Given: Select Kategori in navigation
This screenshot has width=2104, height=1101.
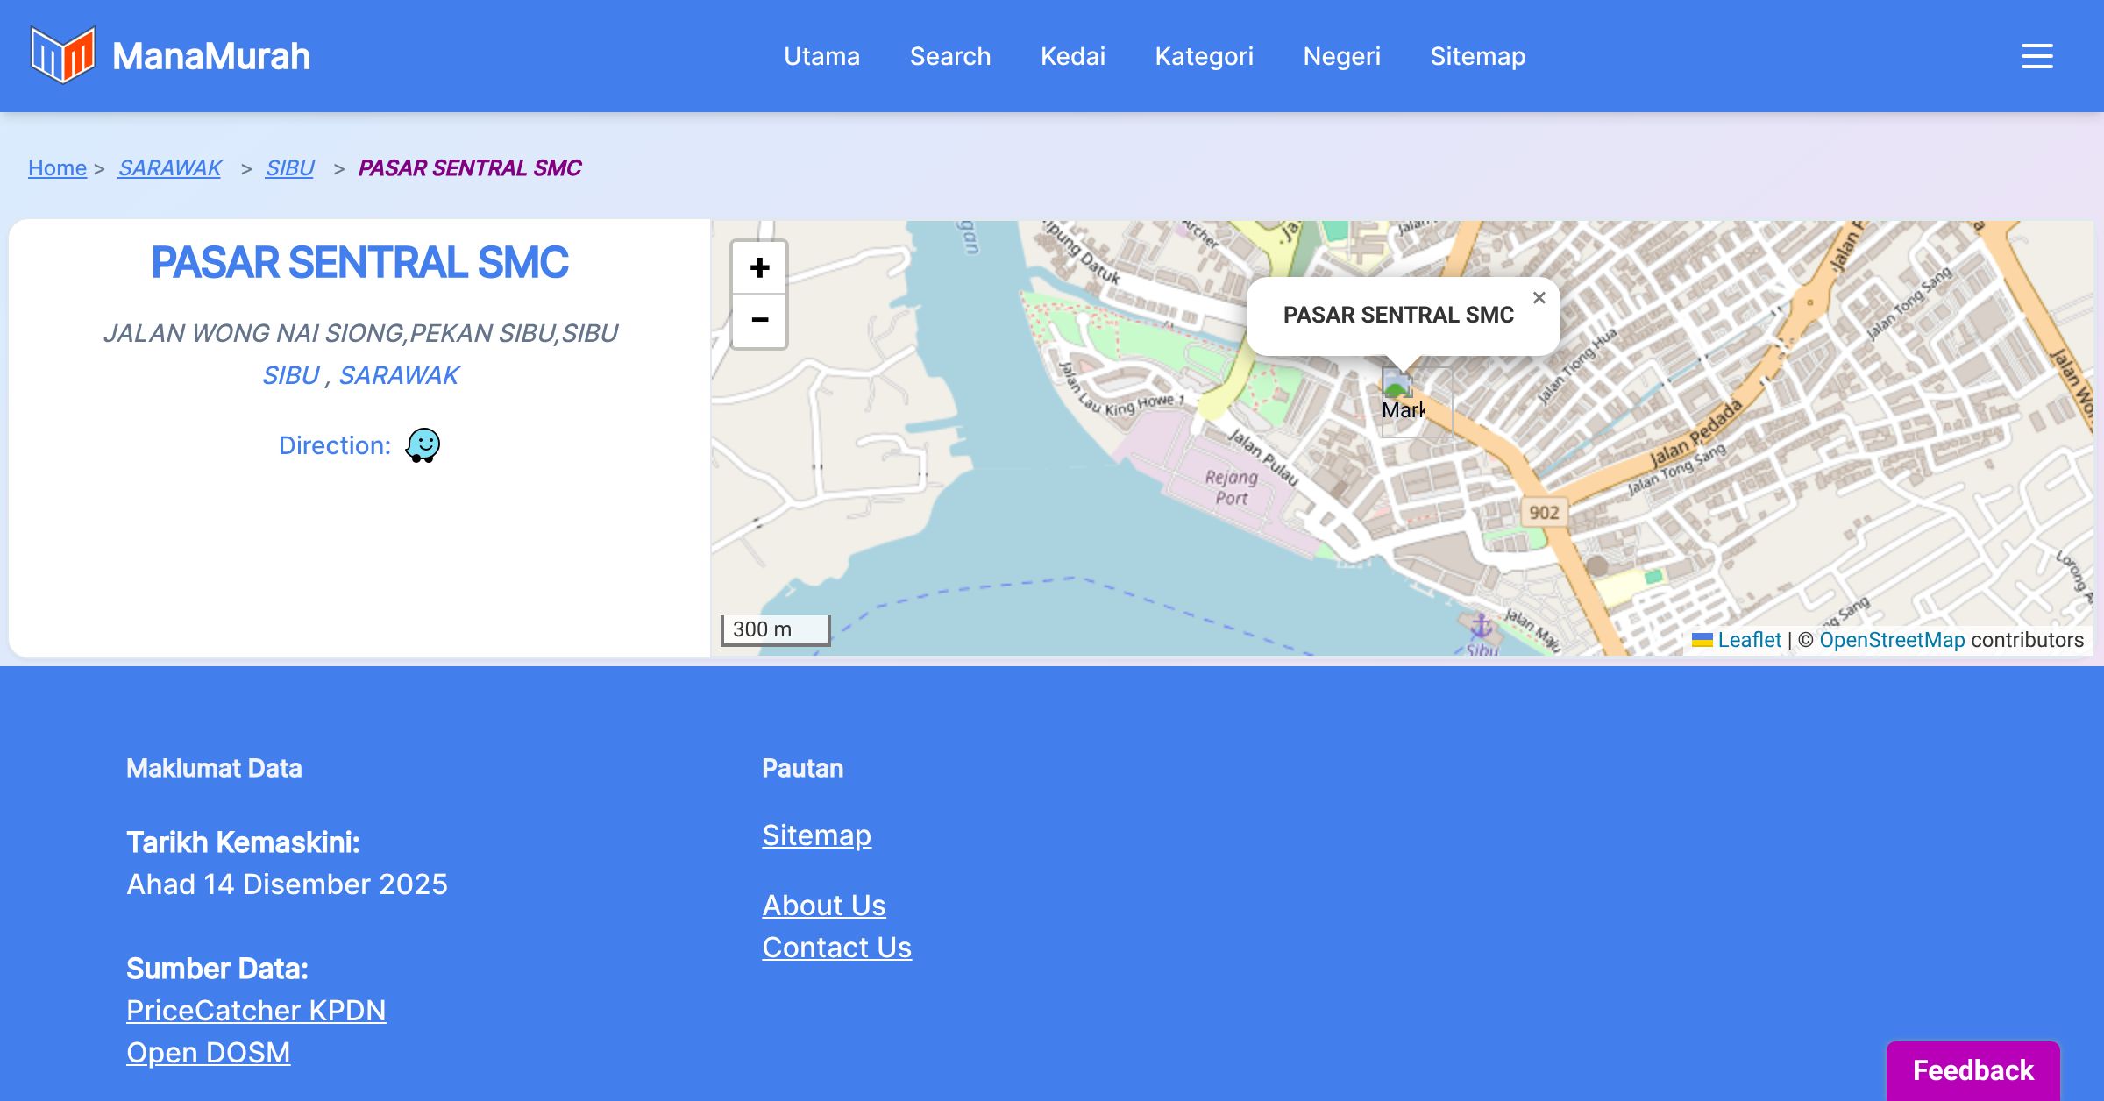Looking at the screenshot, I should [x=1204, y=56].
